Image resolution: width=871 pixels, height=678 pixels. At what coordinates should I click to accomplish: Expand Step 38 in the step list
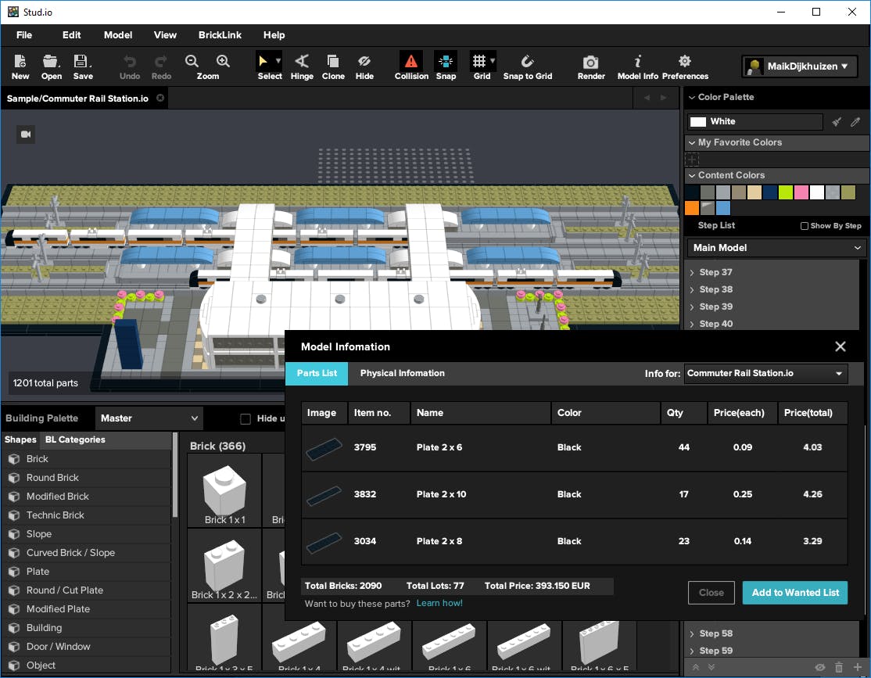click(692, 289)
